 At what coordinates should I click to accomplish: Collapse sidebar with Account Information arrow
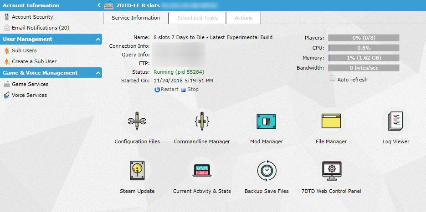[99, 5]
